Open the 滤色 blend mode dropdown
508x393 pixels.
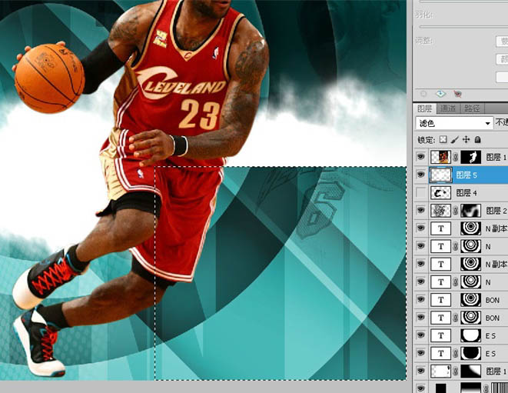[x=454, y=123]
